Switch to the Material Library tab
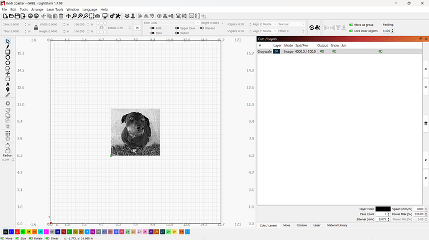429x240 pixels. point(337,225)
